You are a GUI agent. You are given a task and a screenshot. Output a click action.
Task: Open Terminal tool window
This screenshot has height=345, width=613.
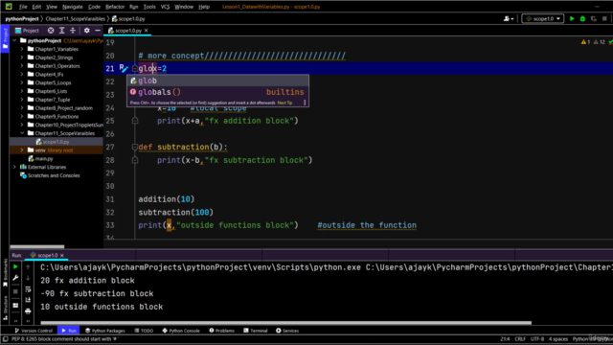click(256, 331)
